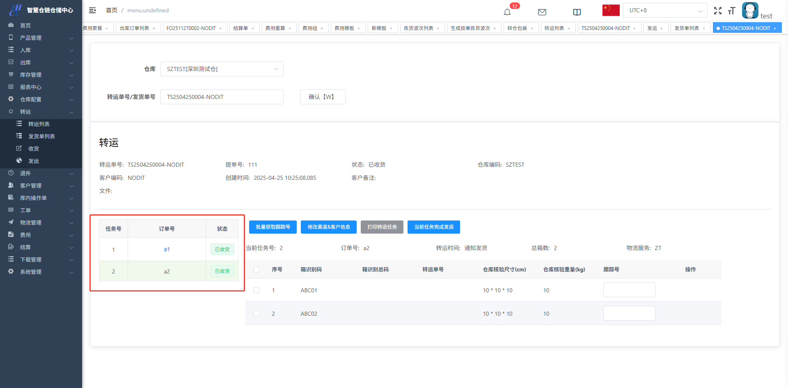Switch to the 转运列表 tab

click(x=554, y=28)
